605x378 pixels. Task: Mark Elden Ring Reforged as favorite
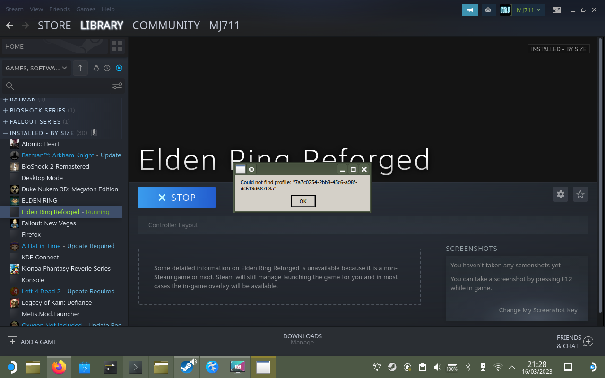pyautogui.click(x=580, y=194)
